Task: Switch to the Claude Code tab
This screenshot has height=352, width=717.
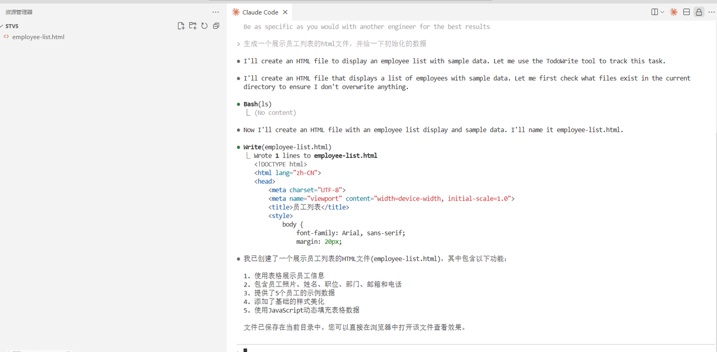Action: tap(260, 12)
